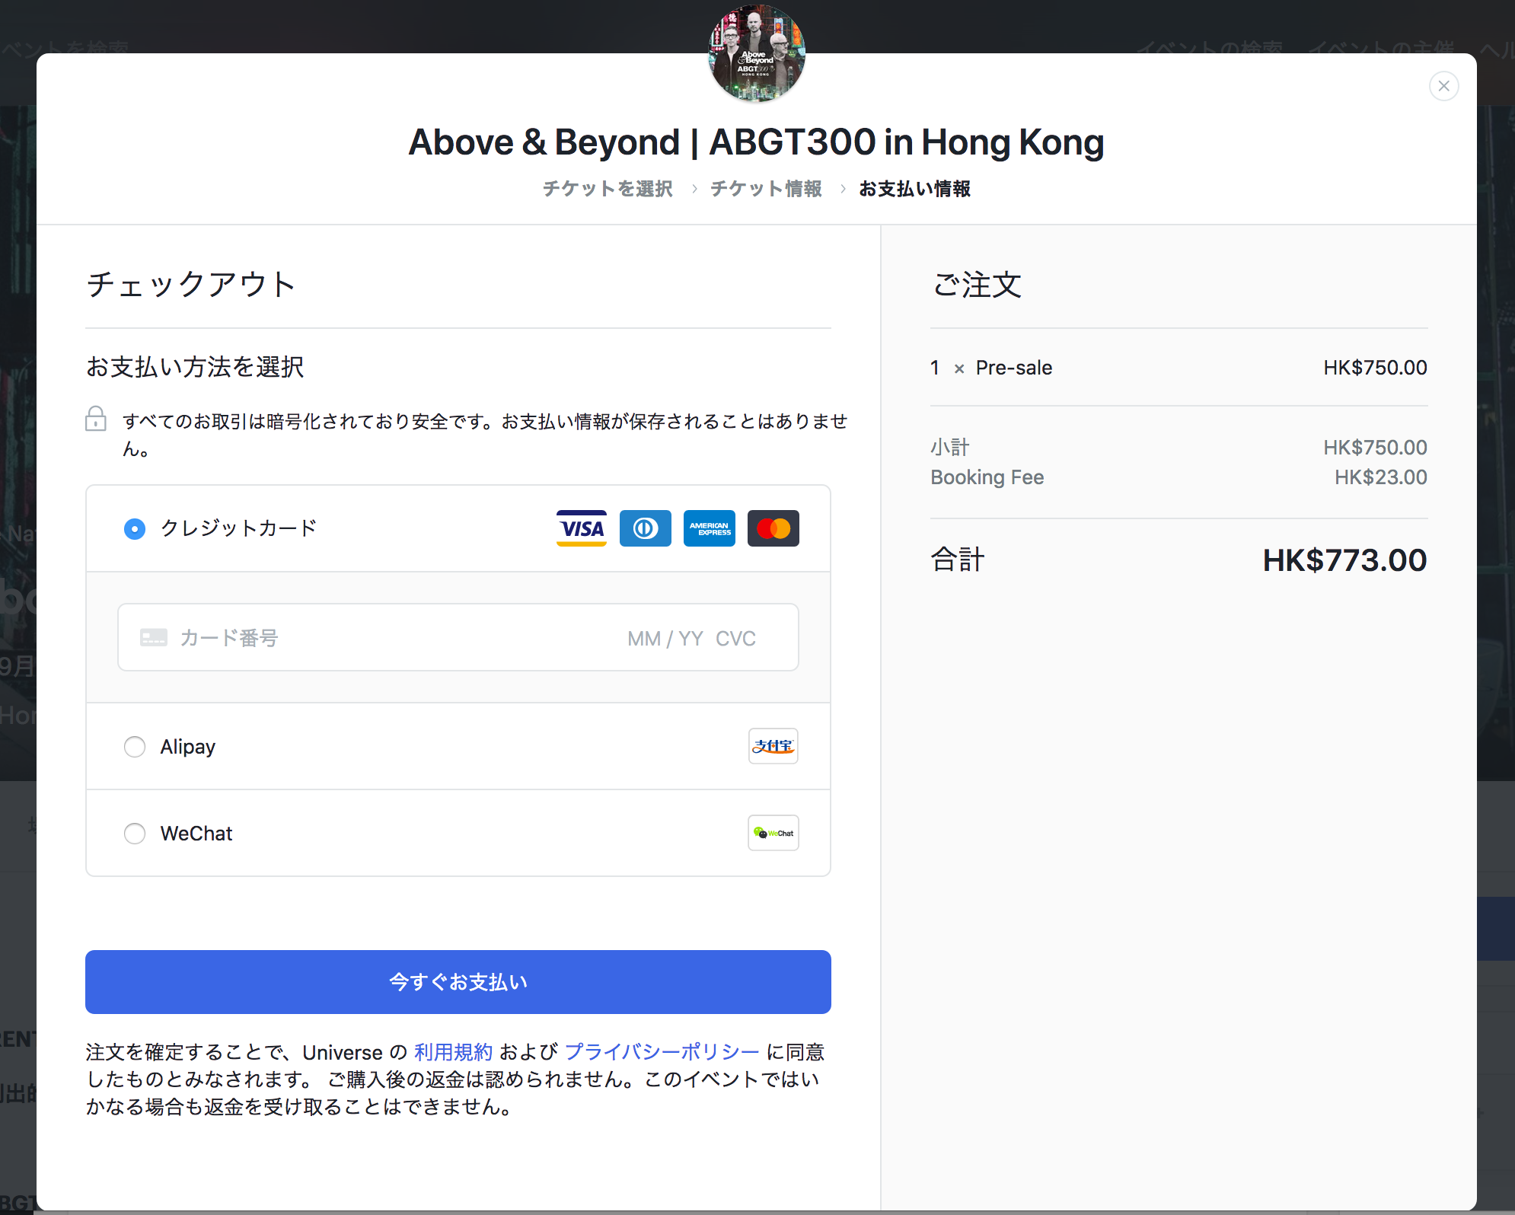Click the Alipay label text
This screenshot has height=1215, width=1515.
188,747
